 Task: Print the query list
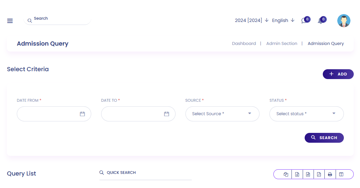click(330, 174)
